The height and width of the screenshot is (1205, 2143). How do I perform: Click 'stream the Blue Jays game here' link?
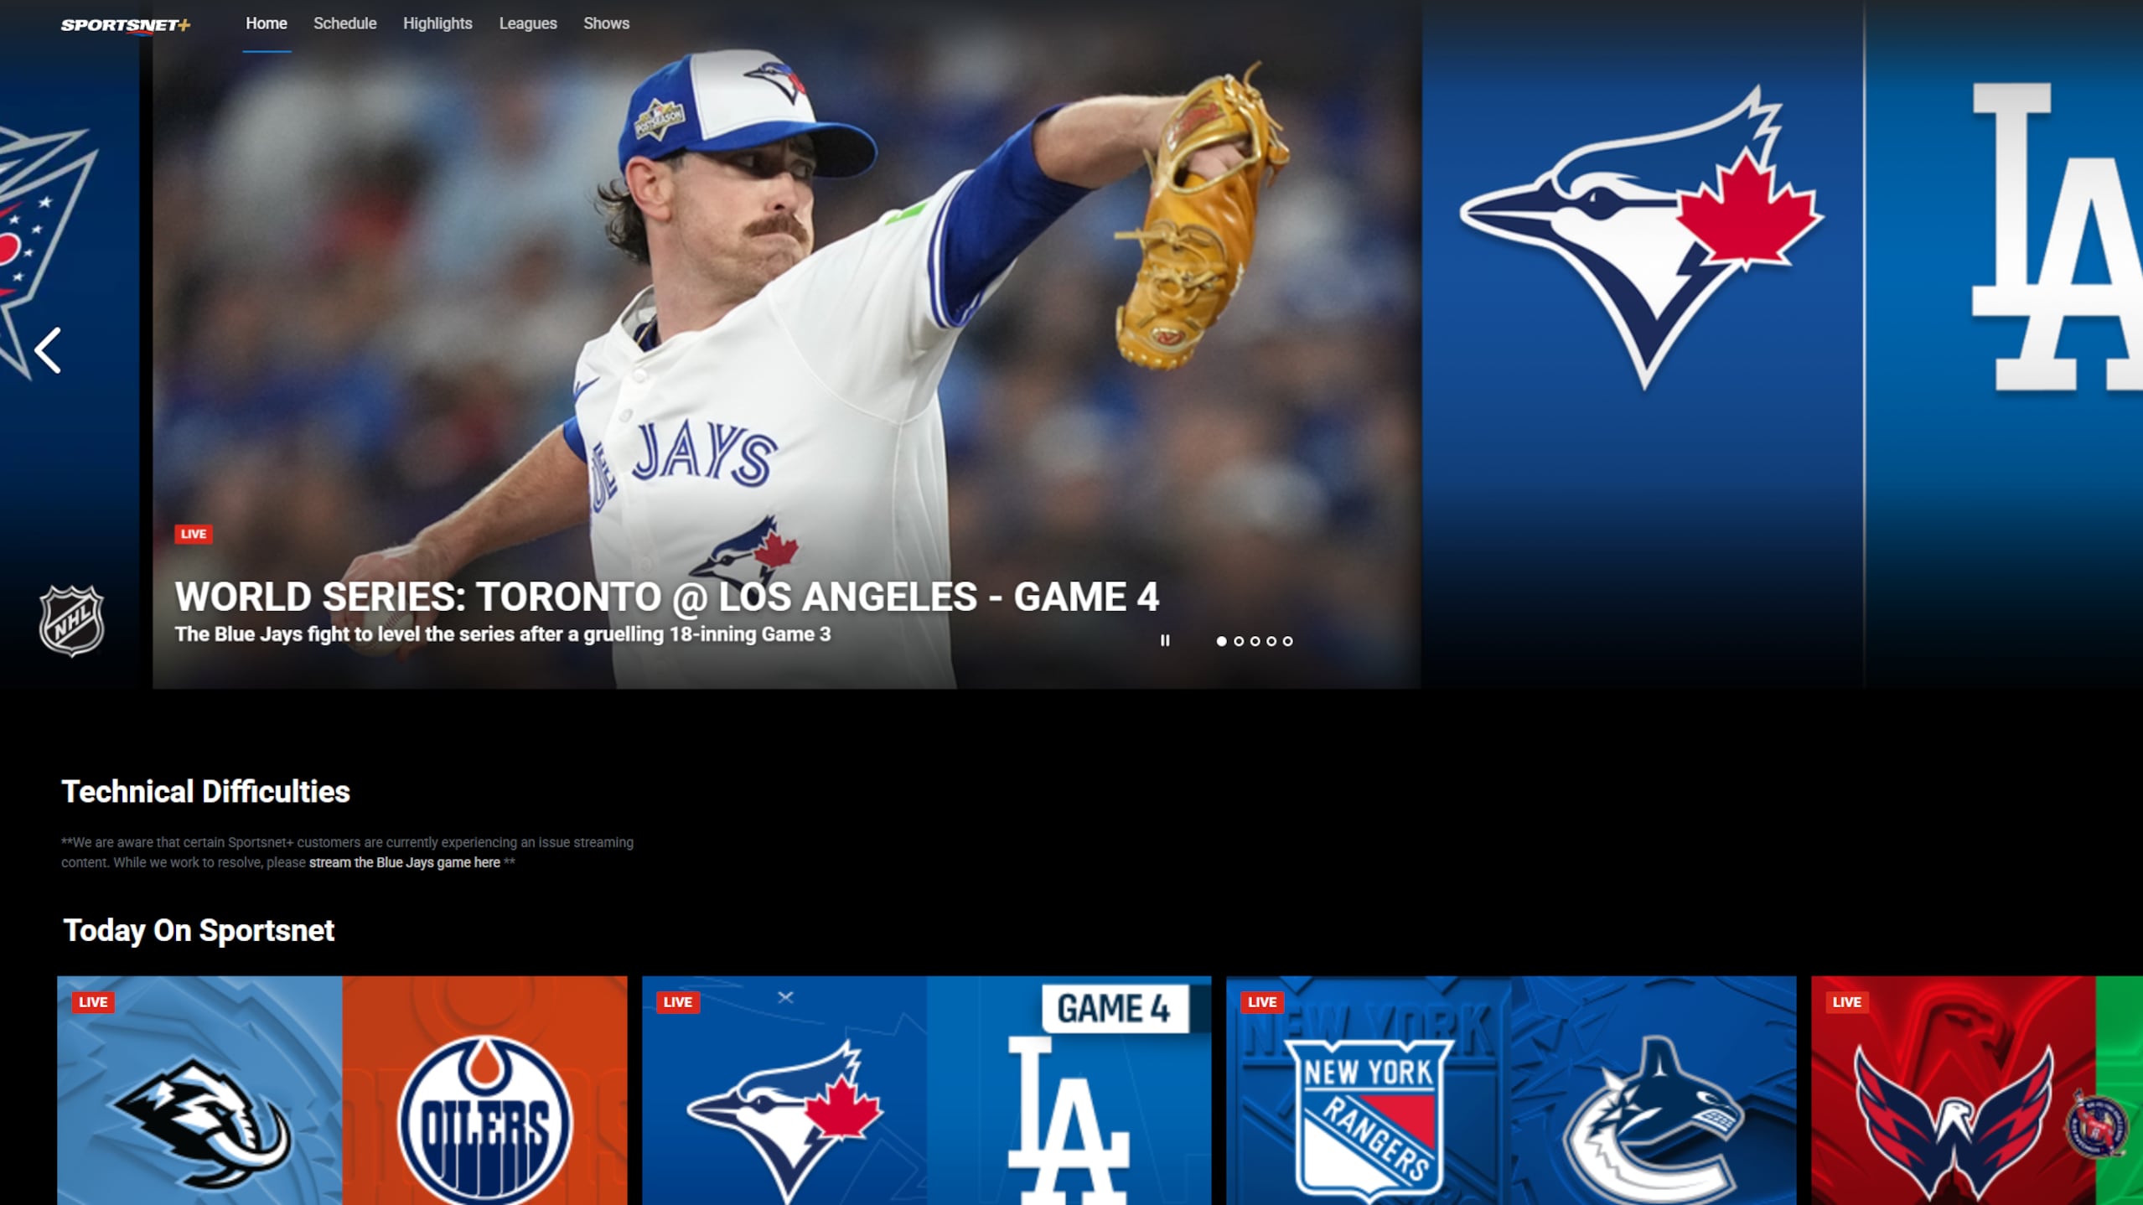coord(404,862)
